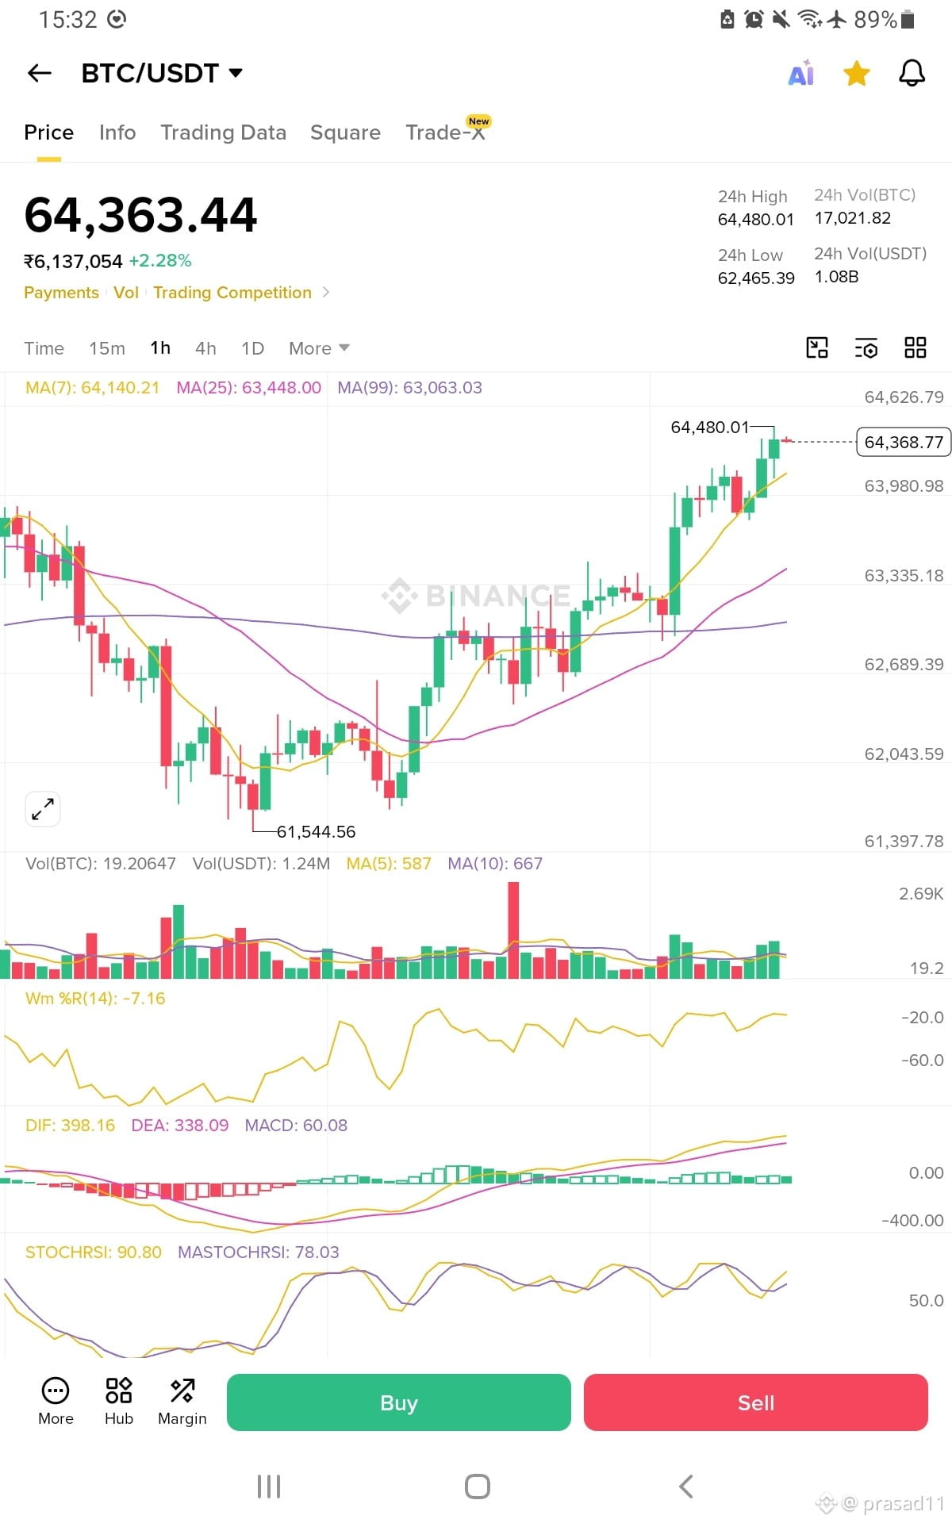
Task: Tap the Payments tag link
Action: 61,293
